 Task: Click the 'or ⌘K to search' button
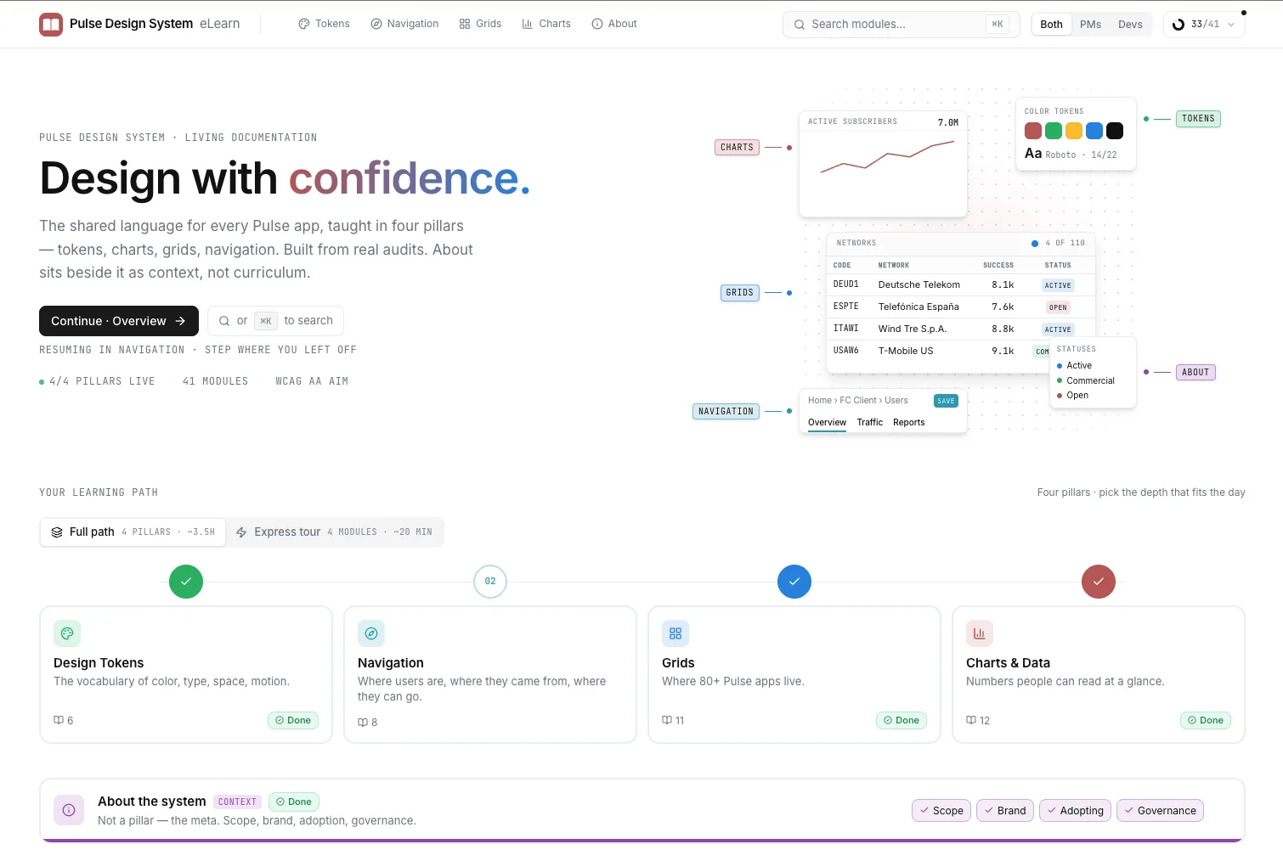275,321
